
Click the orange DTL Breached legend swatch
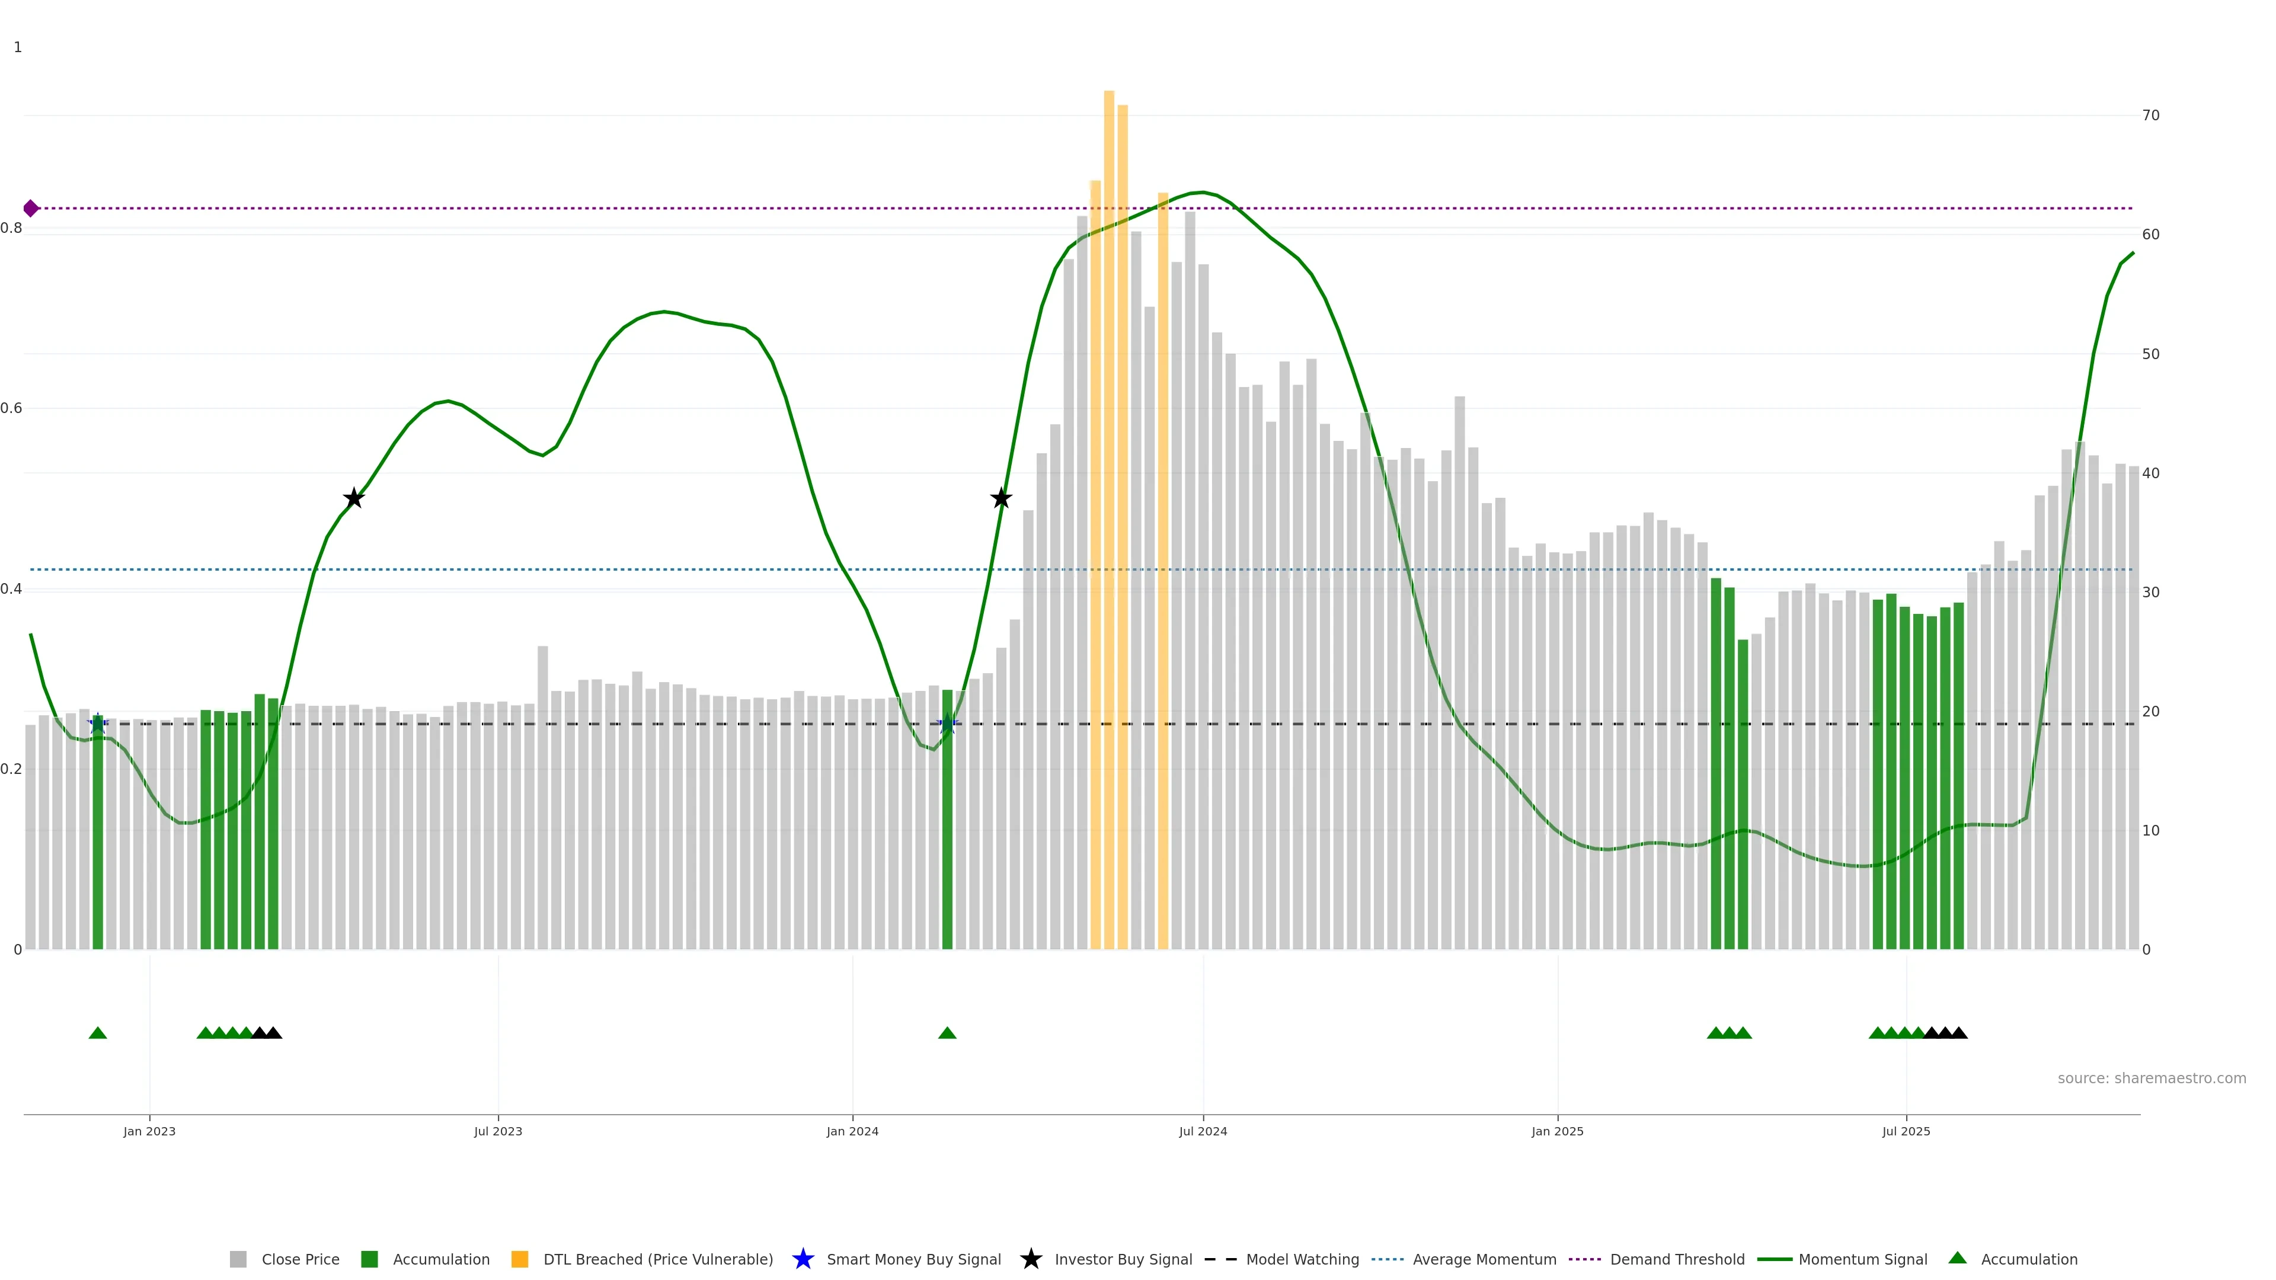tap(520, 1260)
